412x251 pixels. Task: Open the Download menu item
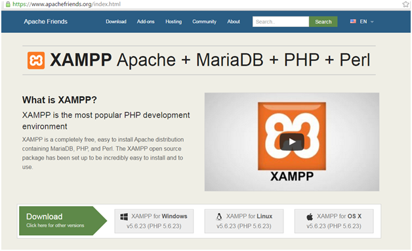tap(116, 22)
